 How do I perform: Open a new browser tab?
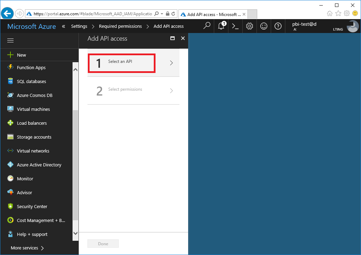pos(252,14)
